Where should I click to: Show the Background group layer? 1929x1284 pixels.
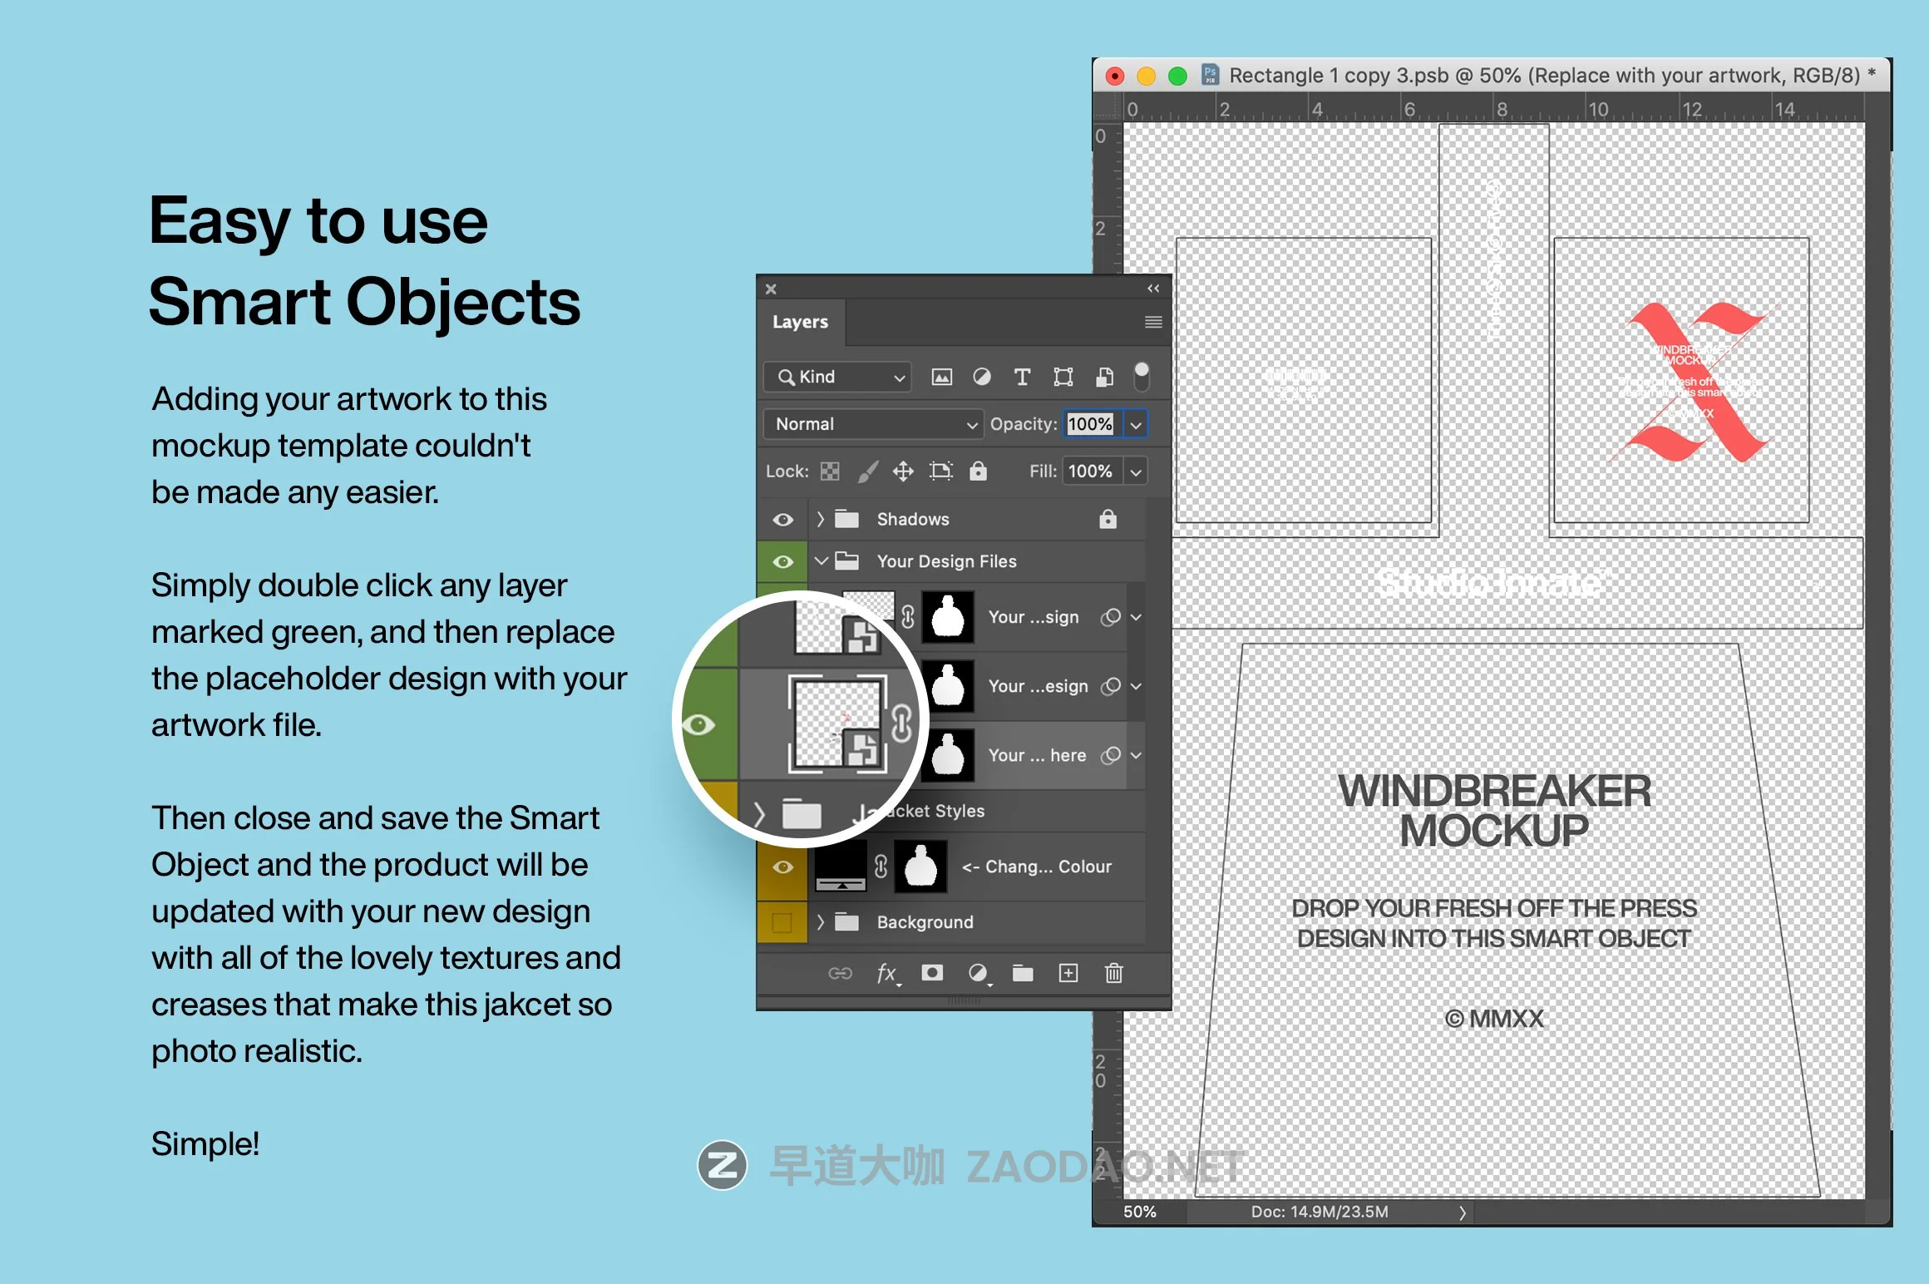point(782,922)
